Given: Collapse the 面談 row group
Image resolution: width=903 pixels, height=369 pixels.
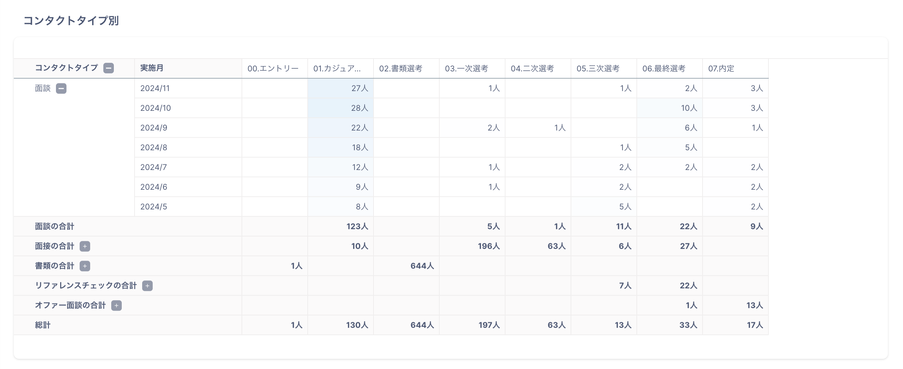Looking at the screenshot, I should pos(61,88).
